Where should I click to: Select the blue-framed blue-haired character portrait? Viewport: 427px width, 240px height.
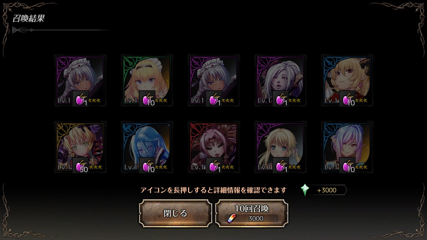147,147
